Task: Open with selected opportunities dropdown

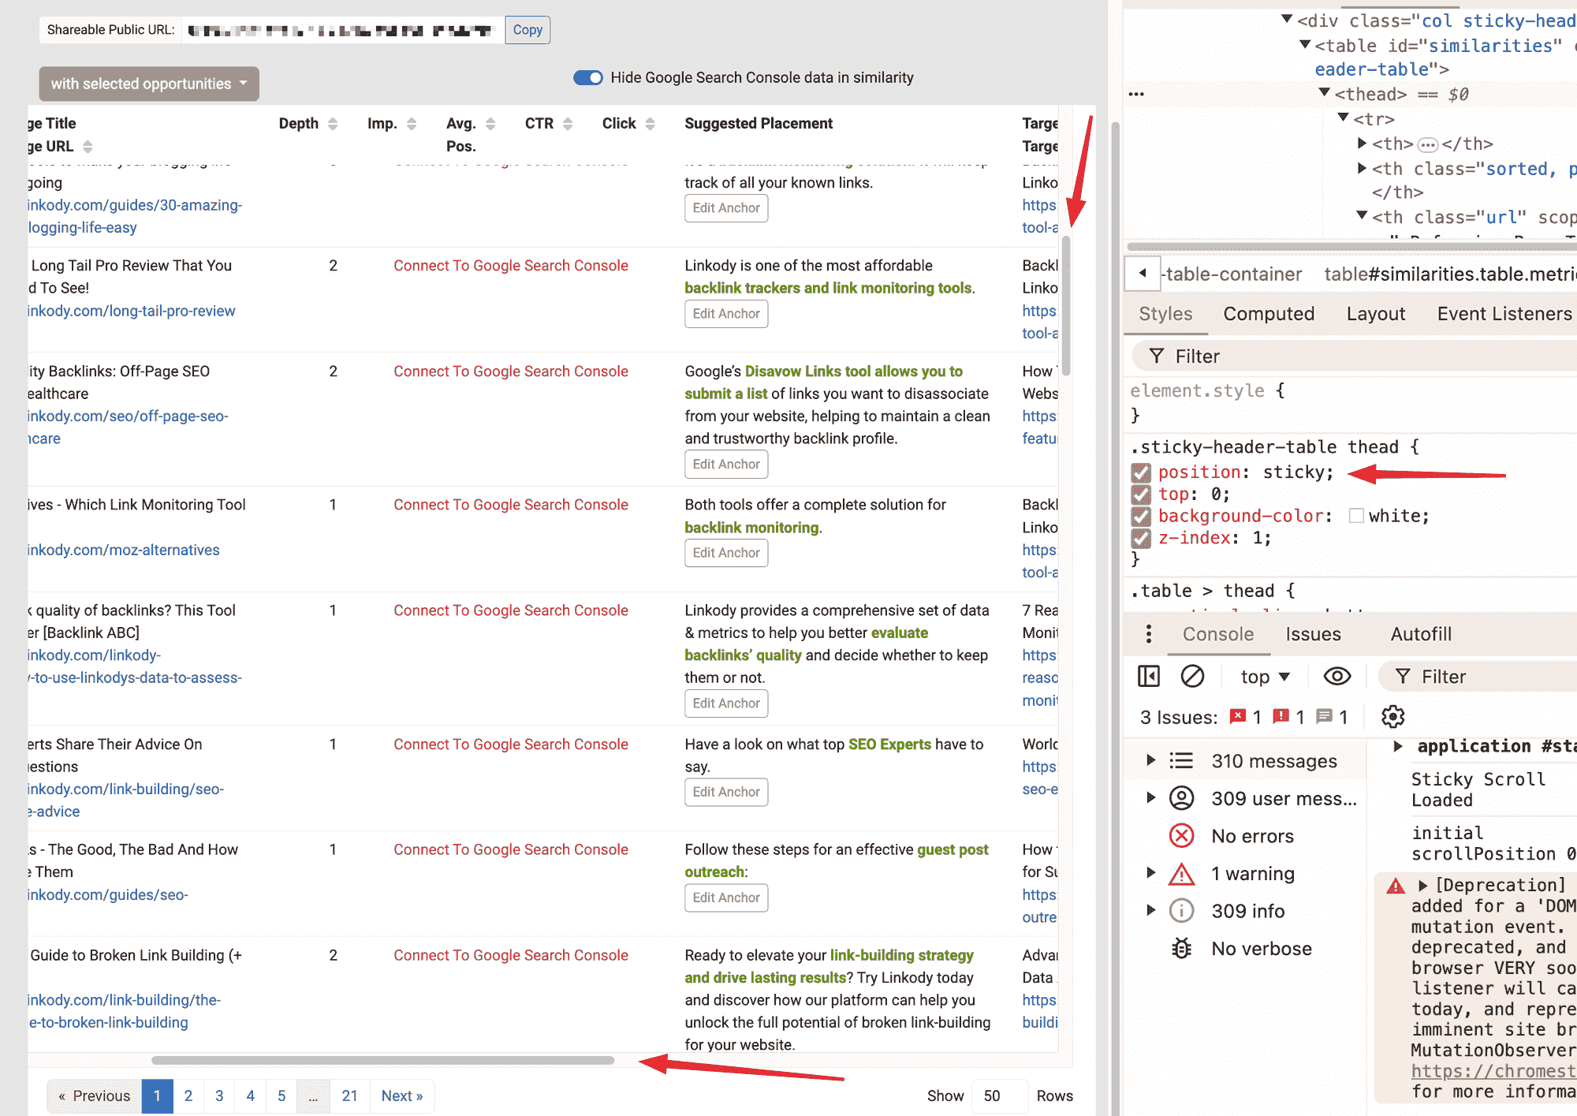Action: tap(149, 84)
